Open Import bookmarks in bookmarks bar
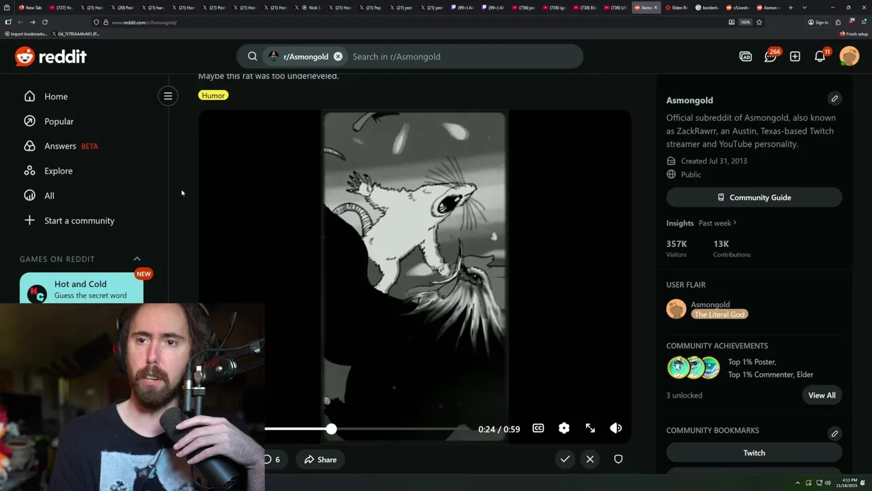This screenshot has height=491, width=872. (26, 33)
